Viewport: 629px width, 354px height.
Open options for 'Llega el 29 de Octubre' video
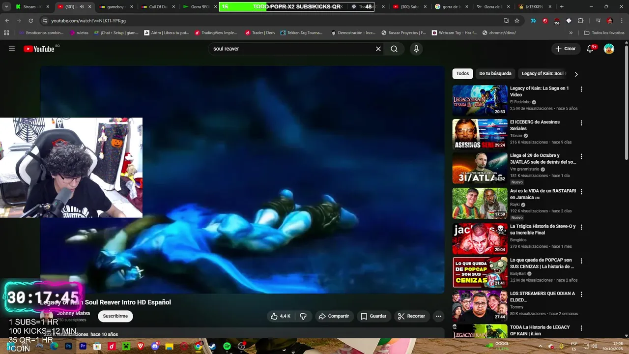tap(581, 156)
